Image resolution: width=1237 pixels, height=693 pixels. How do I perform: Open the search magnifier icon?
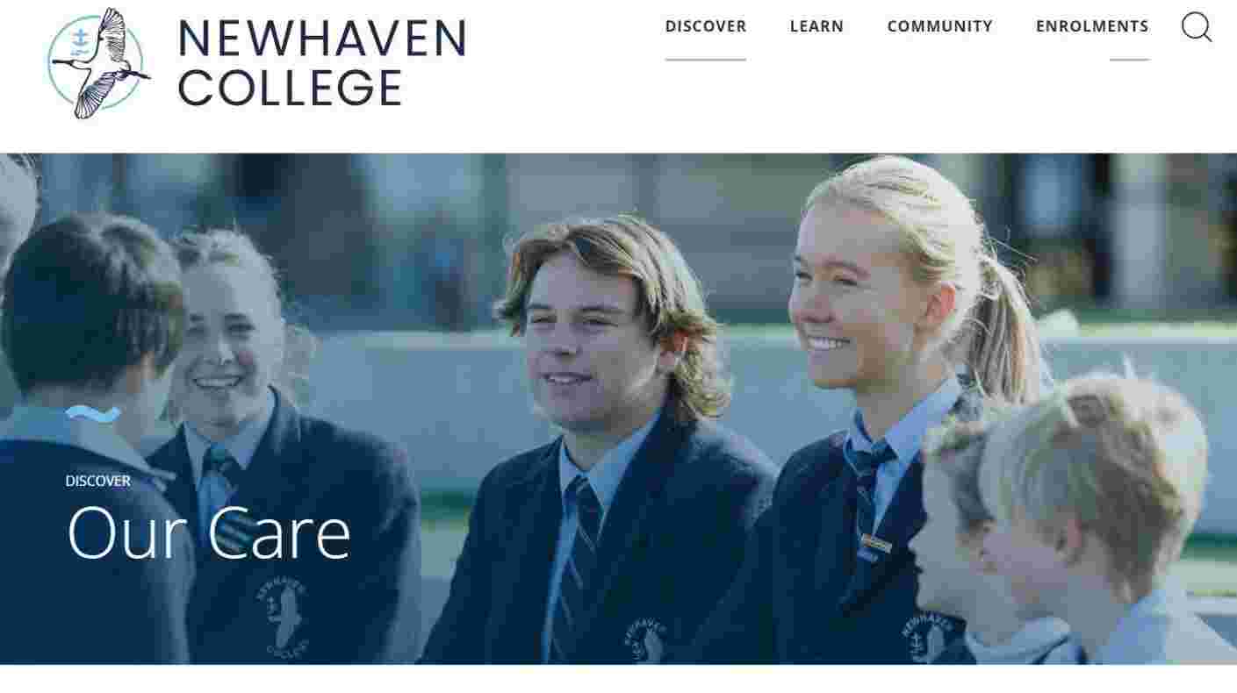[1197, 27]
